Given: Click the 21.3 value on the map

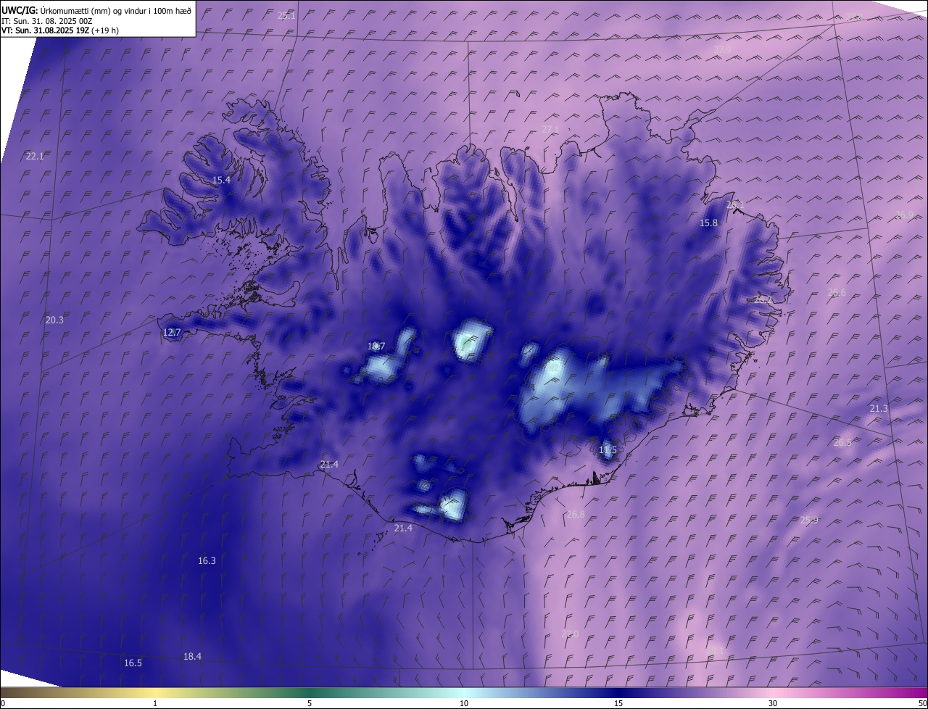Looking at the screenshot, I should pyautogui.click(x=879, y=409).
